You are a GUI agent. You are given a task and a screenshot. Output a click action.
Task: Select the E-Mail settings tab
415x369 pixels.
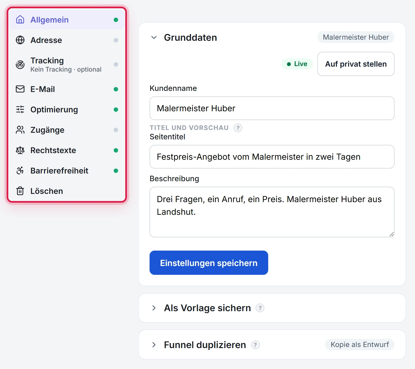click(67, 89)
